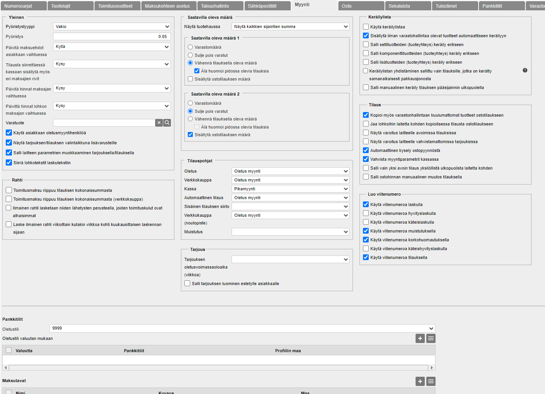Open Taloushallinto tab
Screen dimensions: 545x394
(220, 6)
